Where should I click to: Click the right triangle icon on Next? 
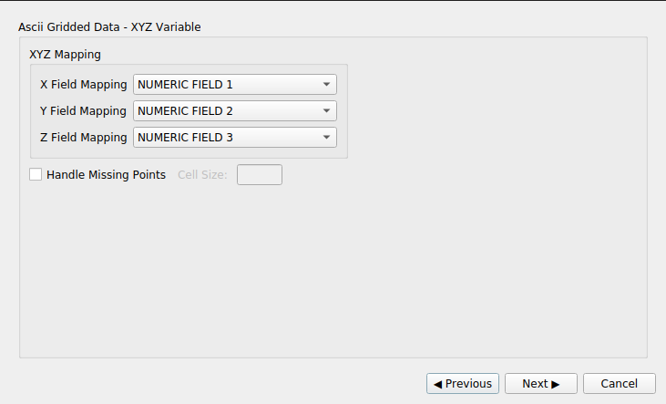[555, 384]
